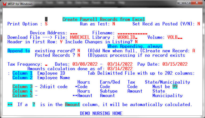Click the Pay Date 03/15/2022 field
Image resolution: width=205 pixels, height=118 pixels.
click(175, 64)
